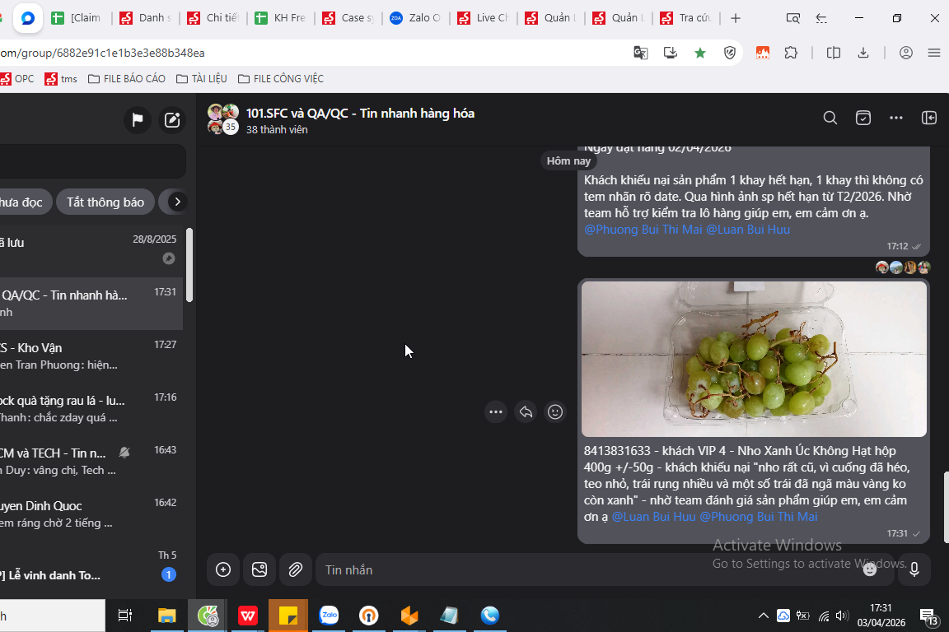Viewport: 949px width, 632px height.
Task: Open the browser hamburger menu
Action: tap(934, 53)
